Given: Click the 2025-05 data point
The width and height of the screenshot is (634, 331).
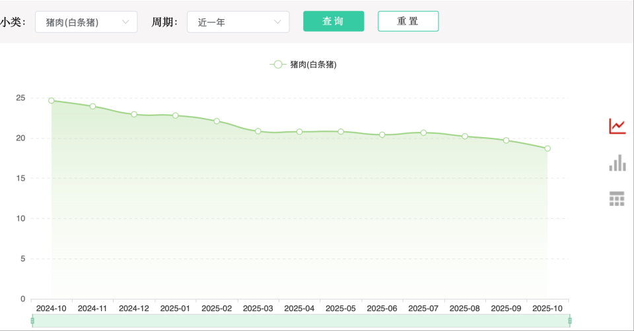Looking at the screenshot, I should pyautogui.click(x=341, y=131).
